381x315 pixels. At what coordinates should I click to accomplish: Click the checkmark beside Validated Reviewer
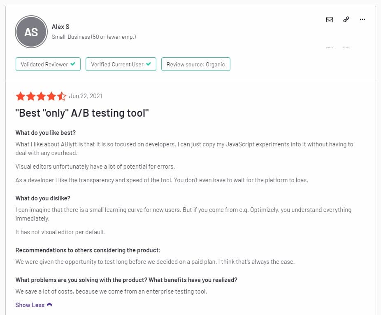tap(73, 64)
